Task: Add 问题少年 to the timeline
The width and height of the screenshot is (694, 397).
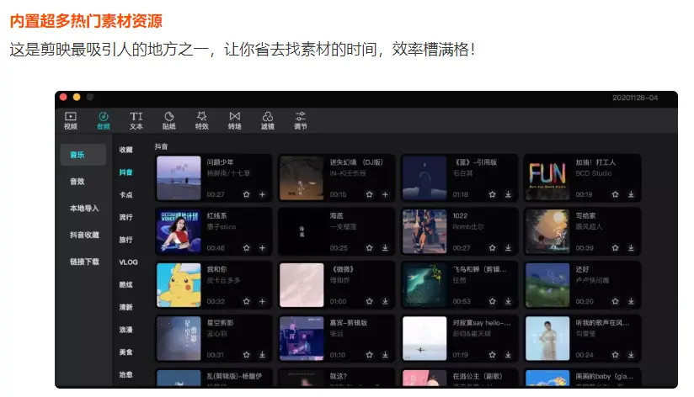Action: [262, 194]
